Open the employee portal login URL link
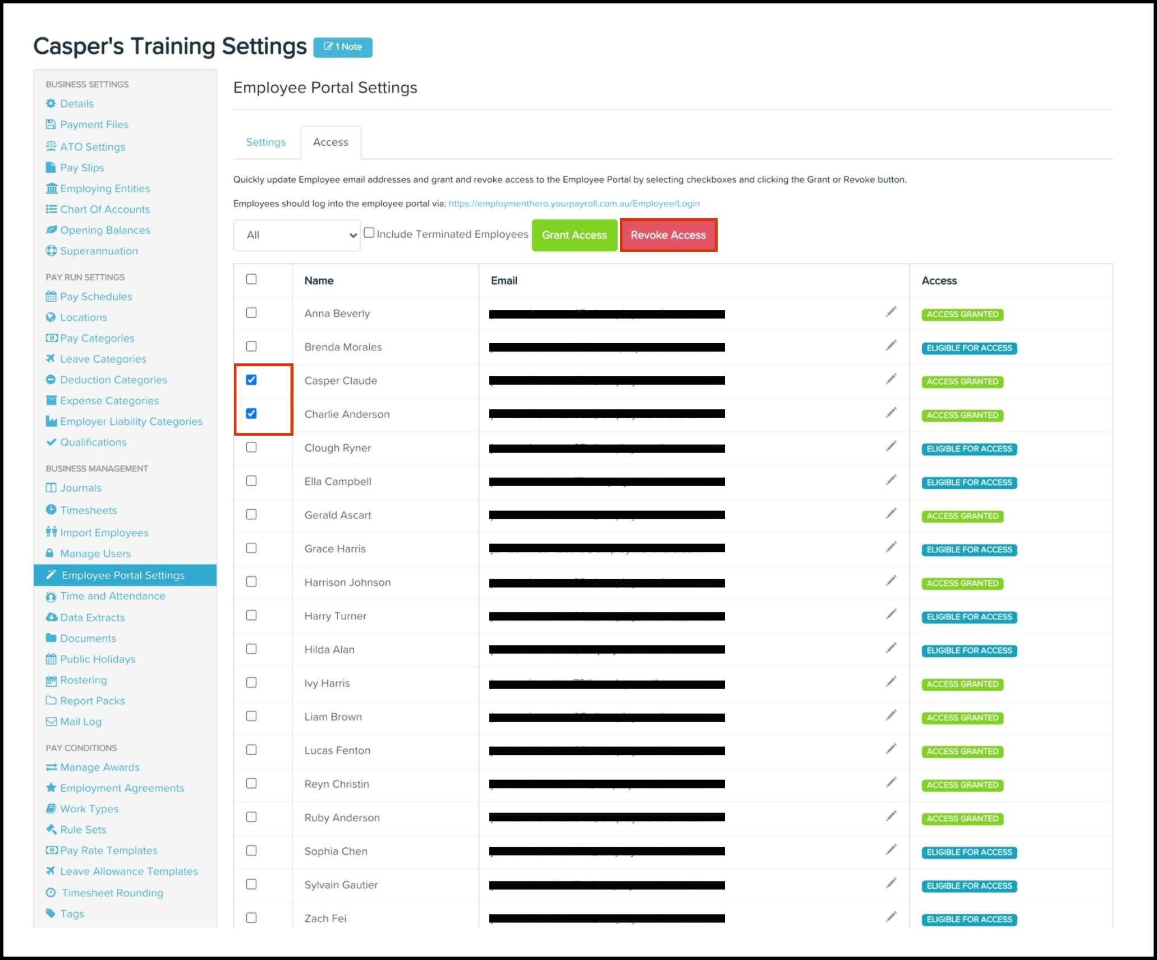The width and height of the screenshot is (1157, 960). 573,204
